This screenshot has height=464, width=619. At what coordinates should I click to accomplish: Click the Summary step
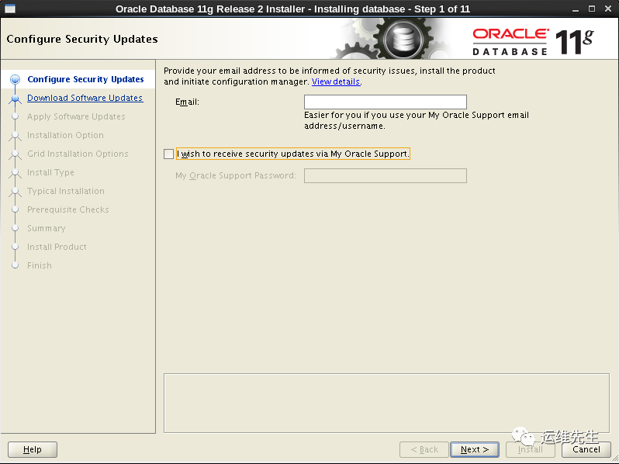[47, 228]
